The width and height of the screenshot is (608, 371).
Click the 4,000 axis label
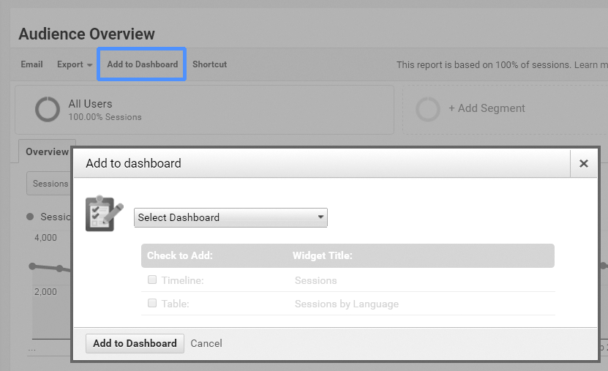[45, 238]
